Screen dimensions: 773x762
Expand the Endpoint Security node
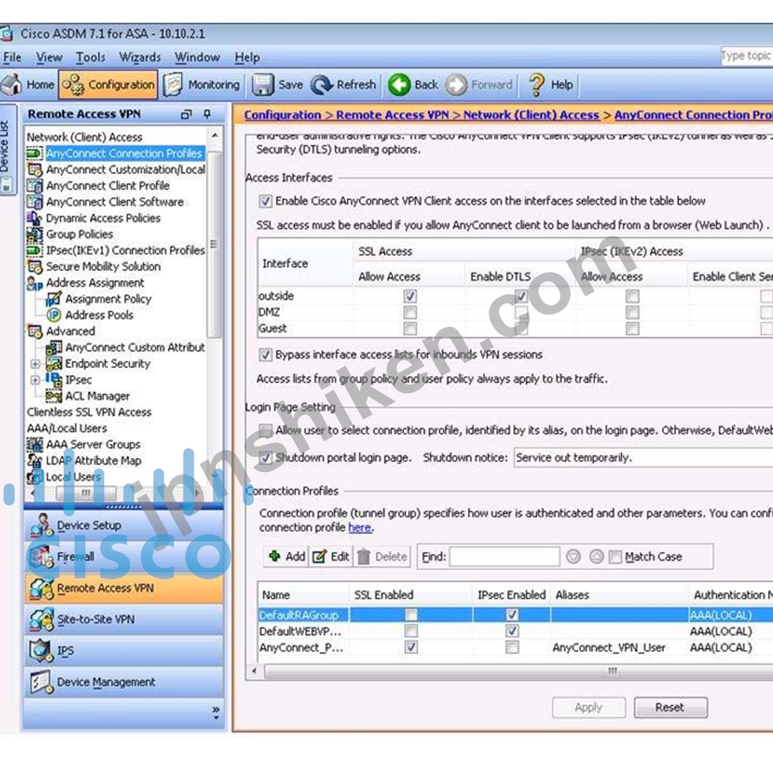coord(35,364)
